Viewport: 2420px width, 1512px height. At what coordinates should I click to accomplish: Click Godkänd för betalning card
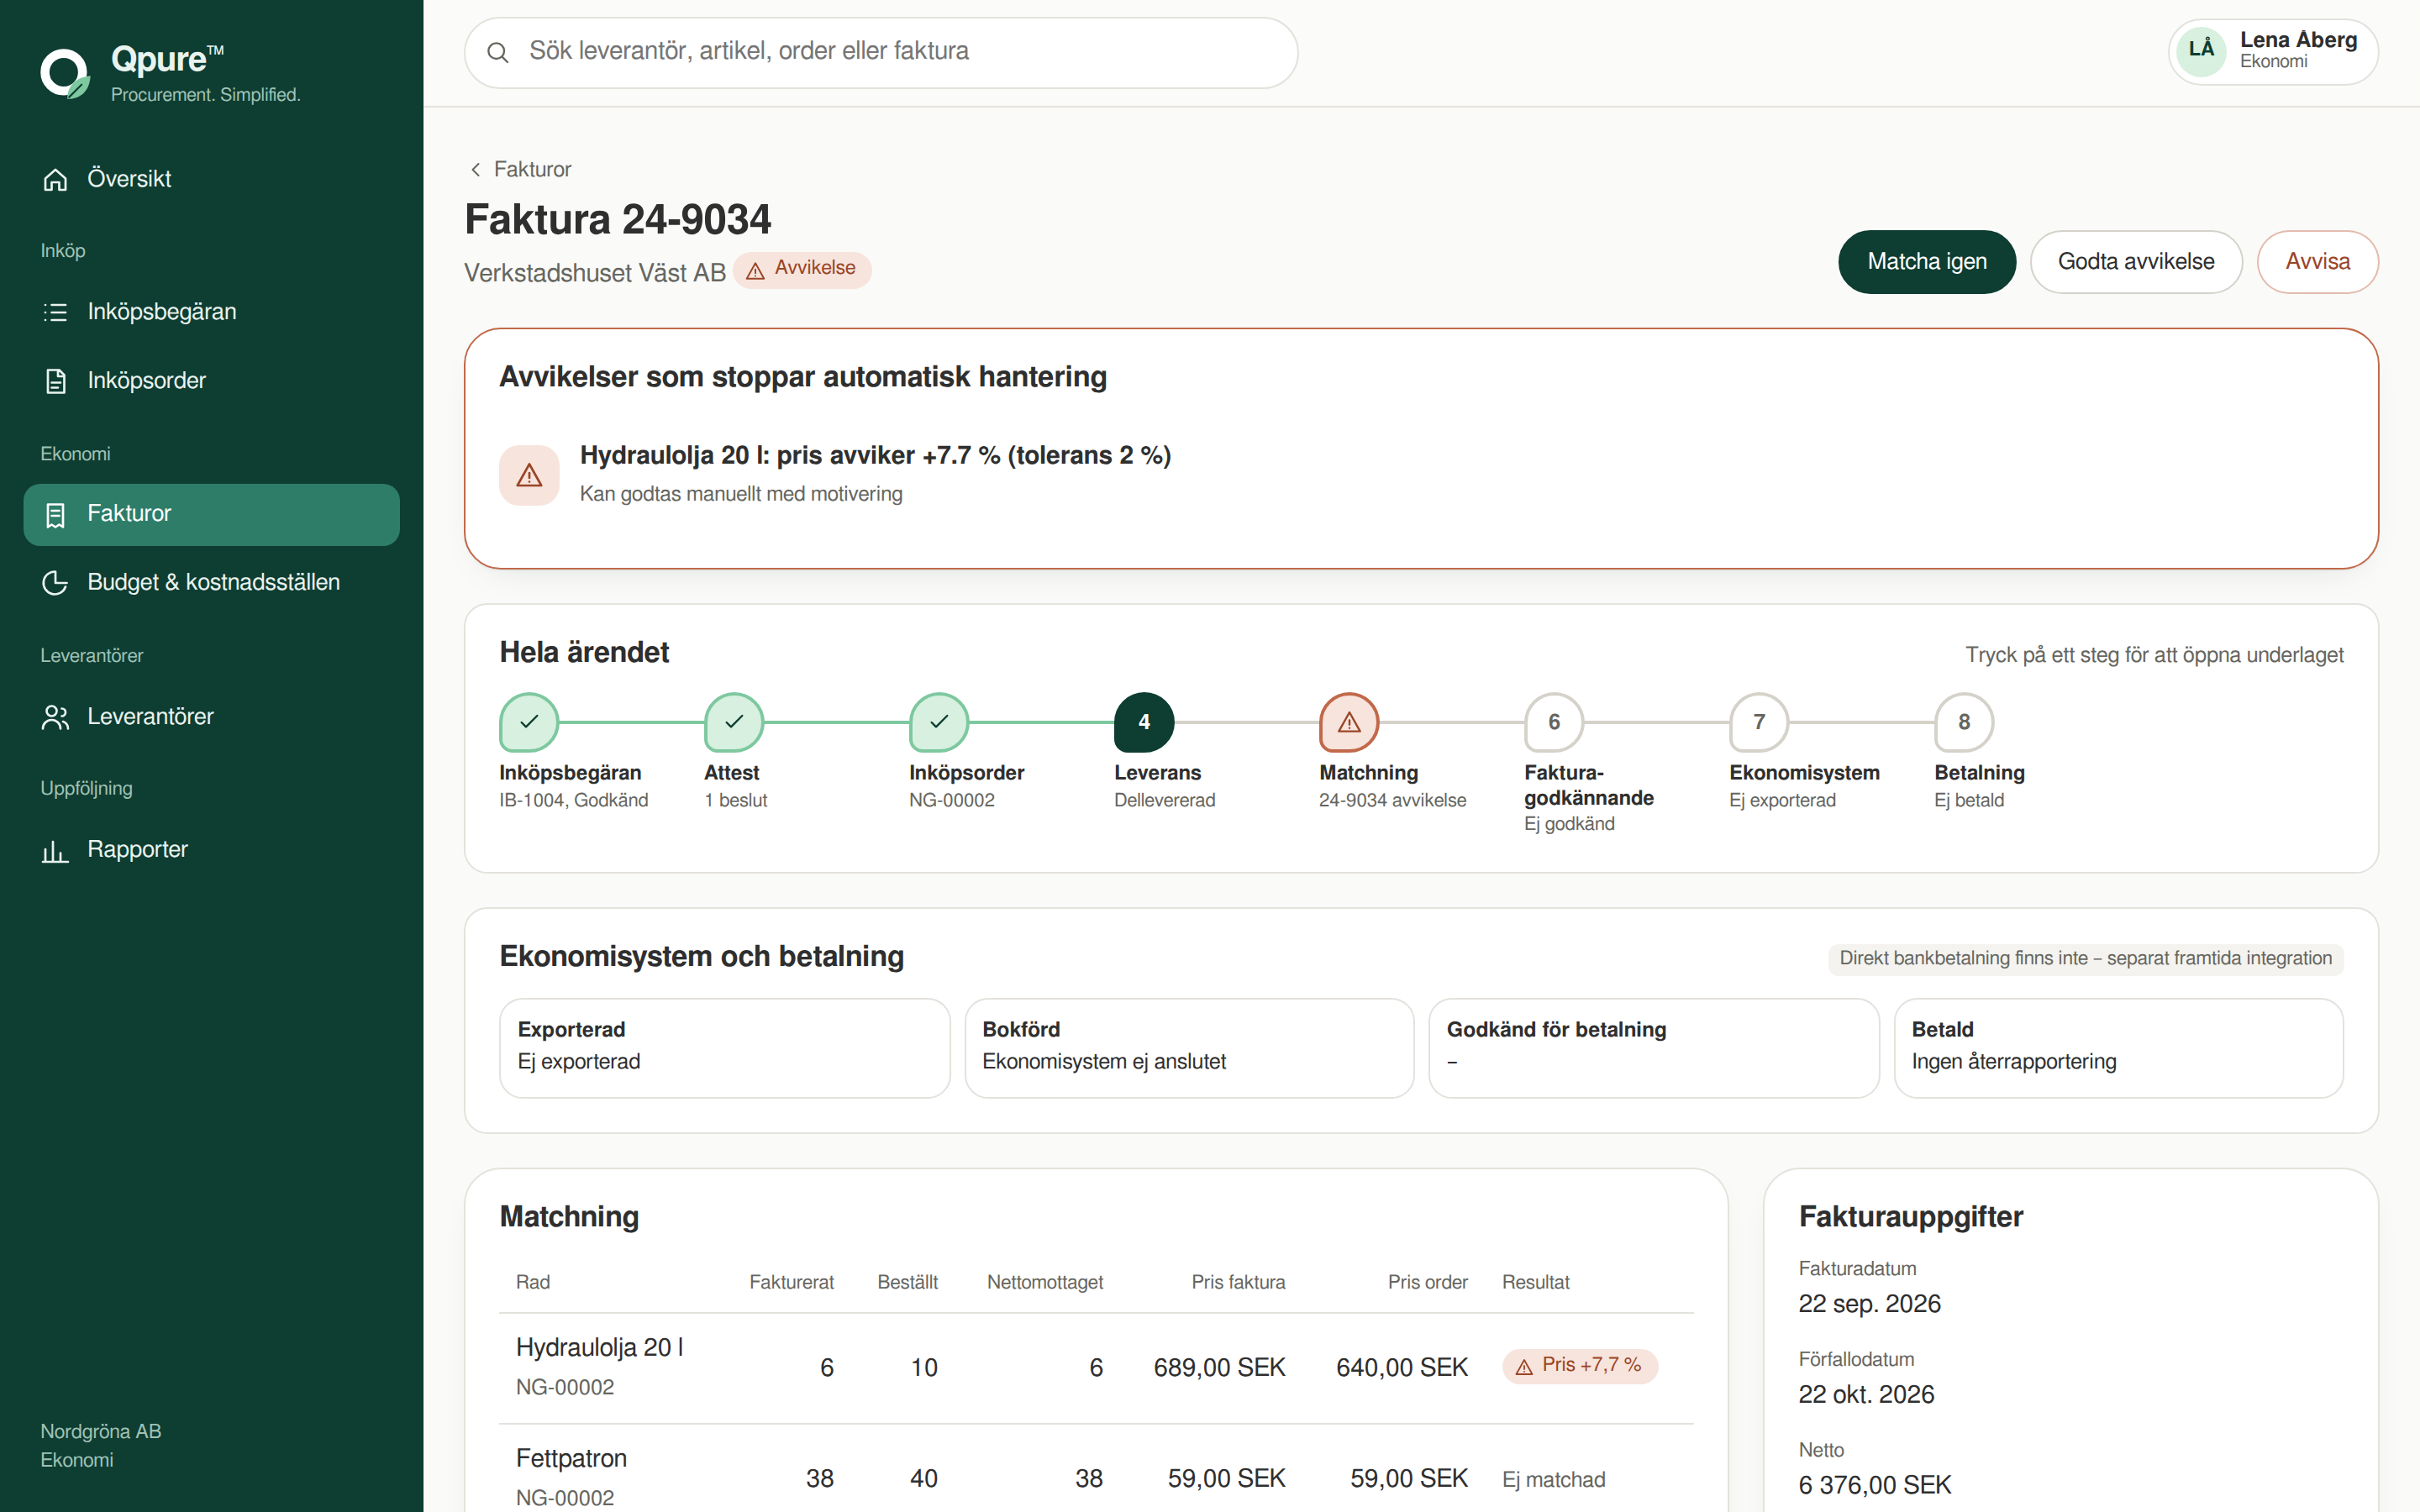point(1654,1048)
